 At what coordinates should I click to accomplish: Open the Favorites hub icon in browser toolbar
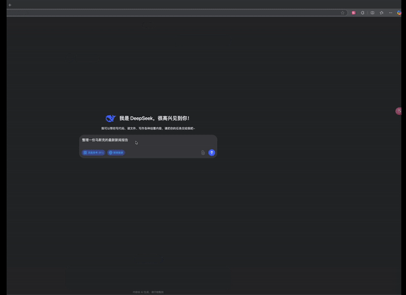click(382, 13)
